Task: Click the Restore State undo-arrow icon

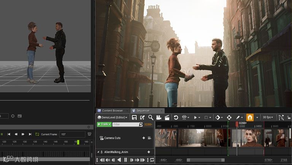Action: pyautogui.click(x=176, y=118)
